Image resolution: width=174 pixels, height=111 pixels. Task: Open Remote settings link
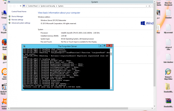(17, 20)
